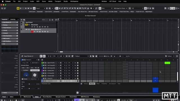The width and height of the screenshot is (180, 101).
Task: Select the Split scissors tool
Action: 67,8
